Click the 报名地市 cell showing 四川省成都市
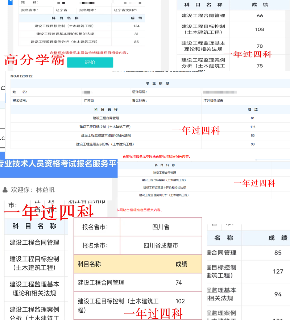This screenshot has height=320, width=290. [x=161, y=246]
